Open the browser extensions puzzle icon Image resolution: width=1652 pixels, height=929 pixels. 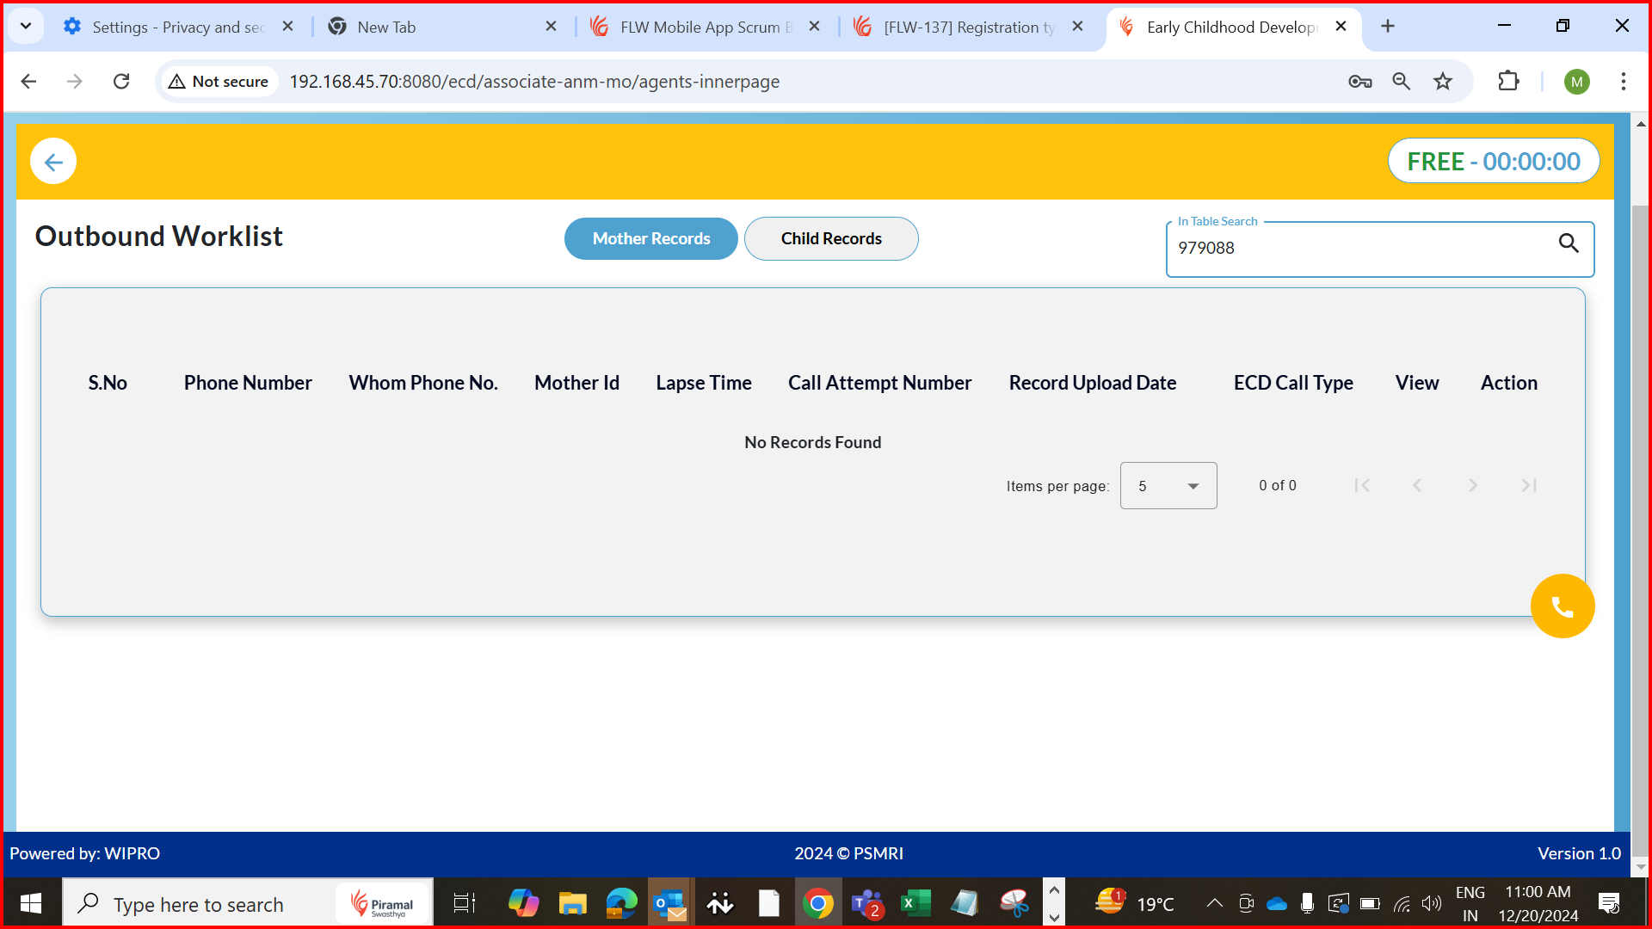coord(1508,82)
